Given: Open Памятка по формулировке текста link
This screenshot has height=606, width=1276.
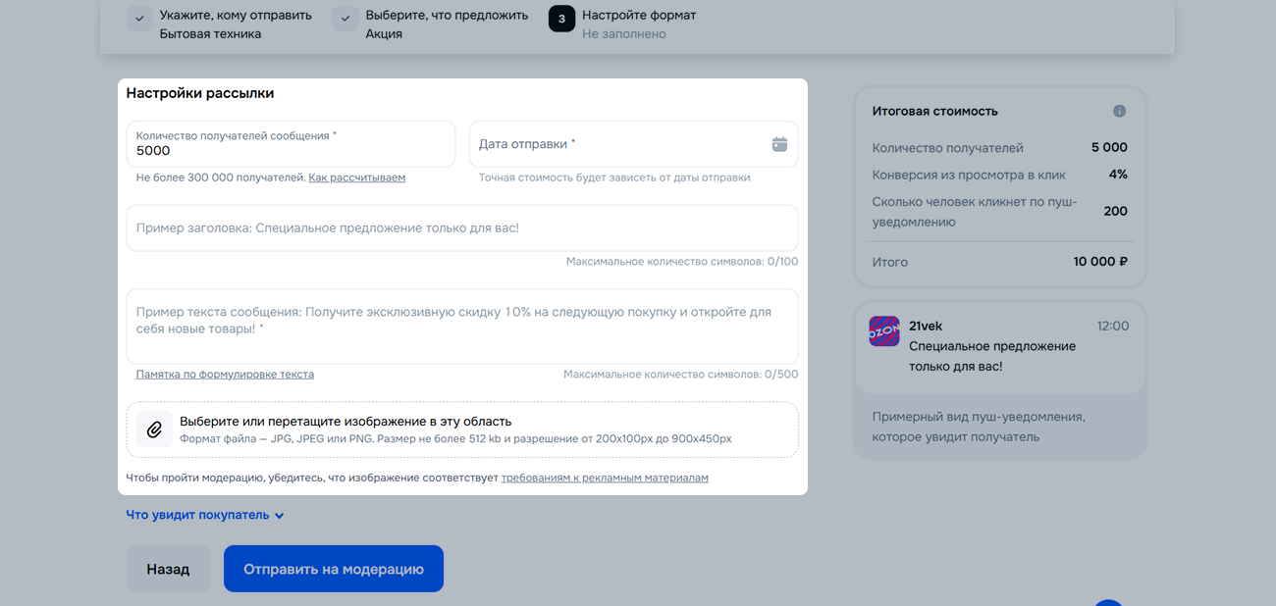Looking at the screenshot, I should tap(225, 375).
